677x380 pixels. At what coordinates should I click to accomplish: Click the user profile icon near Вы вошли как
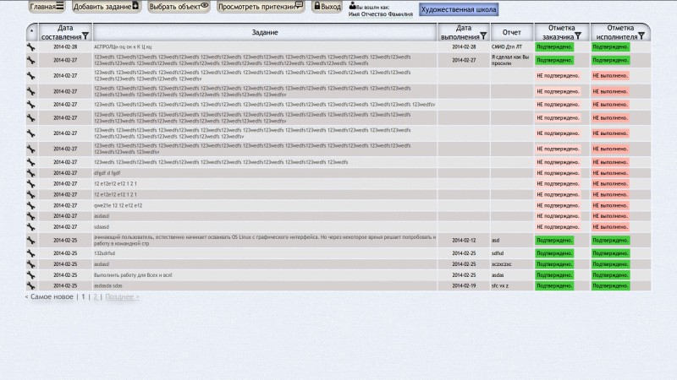pyautogui.click(x=352, y=6)
